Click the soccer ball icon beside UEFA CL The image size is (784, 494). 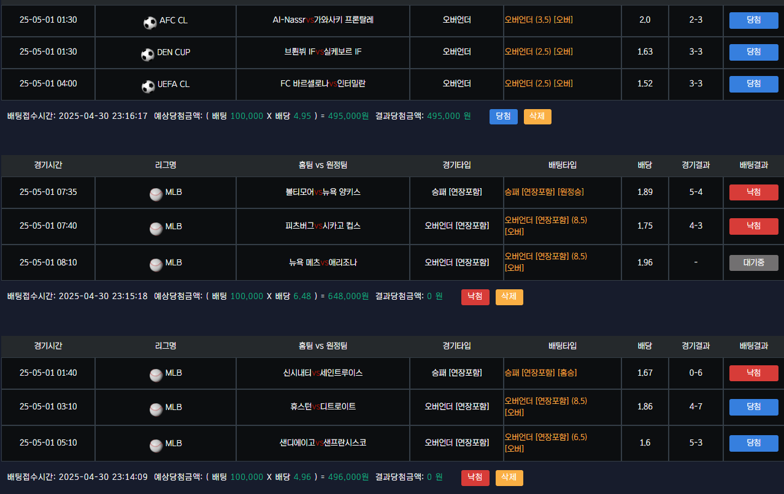pos(148,86)
